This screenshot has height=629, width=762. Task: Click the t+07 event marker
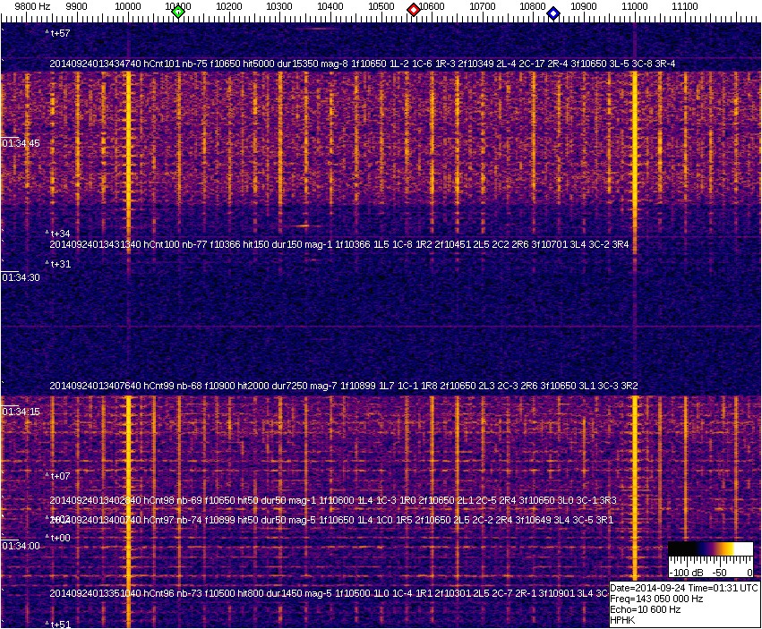(x=59, y=476)
